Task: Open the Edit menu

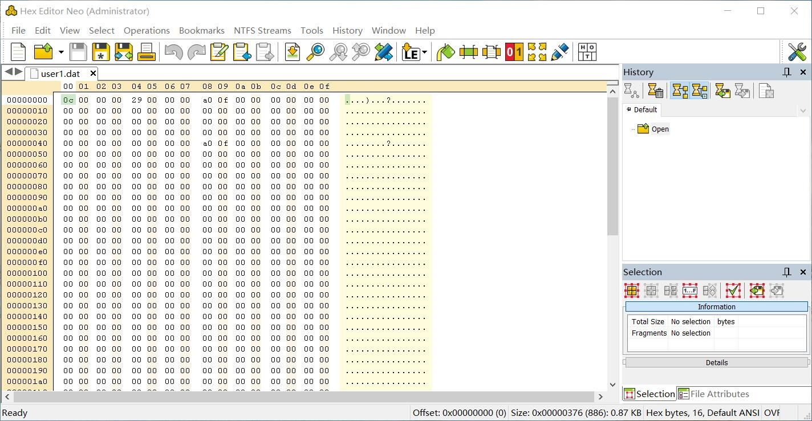Action: [x=43, y=30]
